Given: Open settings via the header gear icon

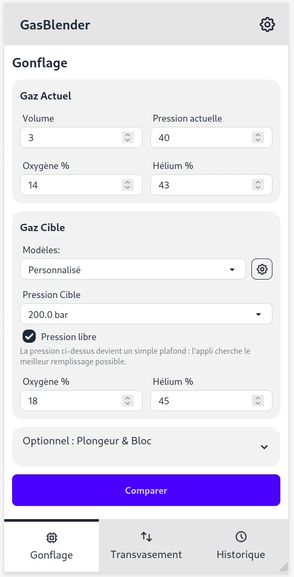Looking at the screenshot, I should 267,25.
